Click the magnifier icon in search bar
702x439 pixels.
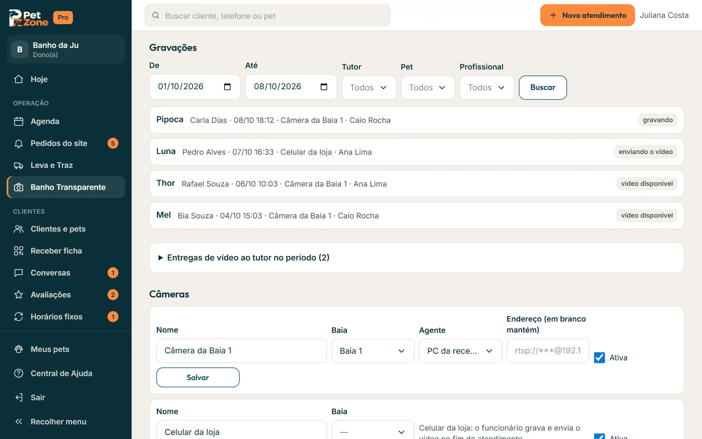(x=156, y=15)
